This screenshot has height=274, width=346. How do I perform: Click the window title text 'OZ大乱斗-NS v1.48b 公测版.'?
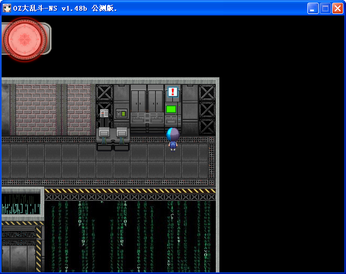pyautogui.click(x=65, y=9)
